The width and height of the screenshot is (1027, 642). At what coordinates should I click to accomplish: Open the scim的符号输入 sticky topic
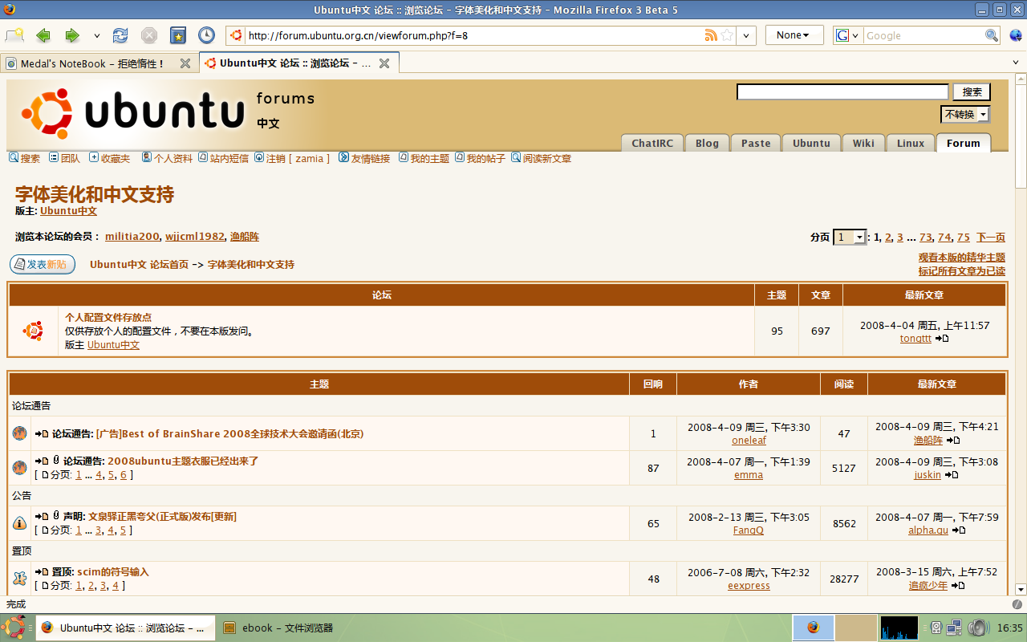tap(113, 572)
